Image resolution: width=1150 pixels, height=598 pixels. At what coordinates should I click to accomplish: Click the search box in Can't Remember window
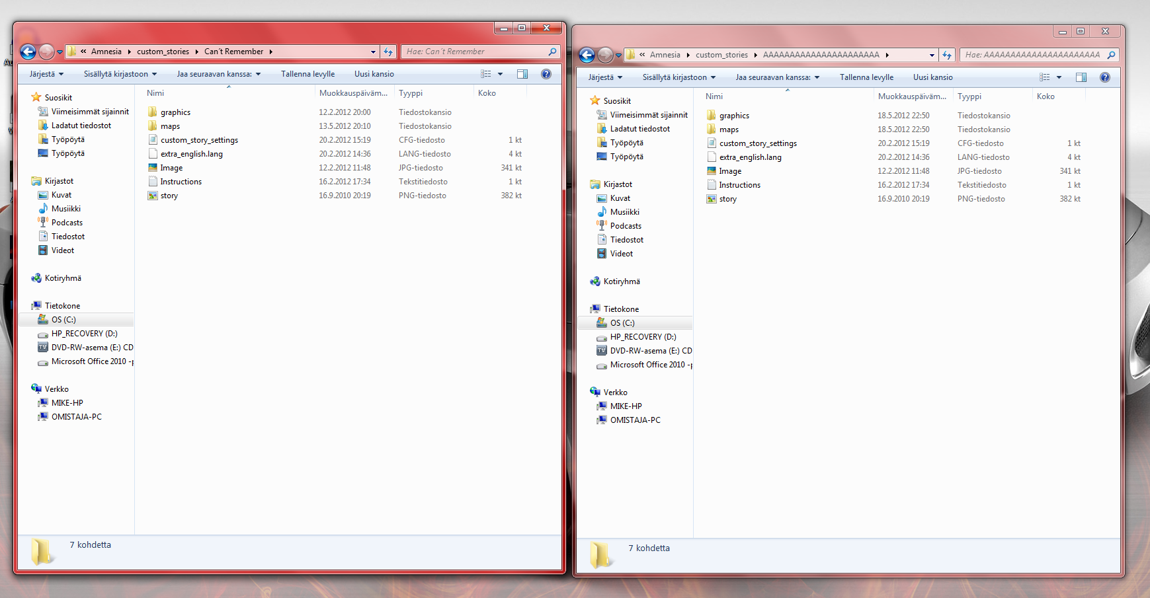(476, 52)
